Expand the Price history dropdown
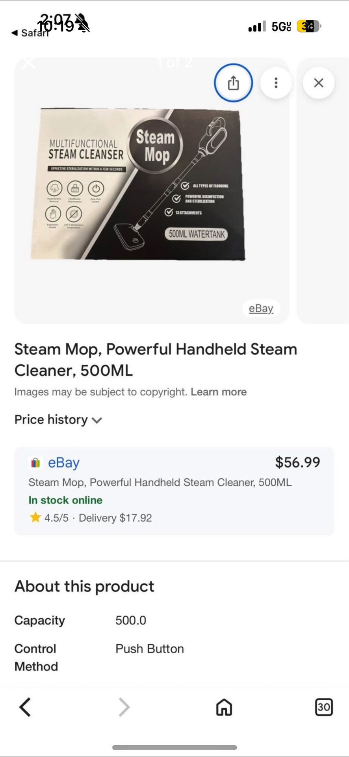This screenshot has width=349, height=757. click(x=51, y=420)
